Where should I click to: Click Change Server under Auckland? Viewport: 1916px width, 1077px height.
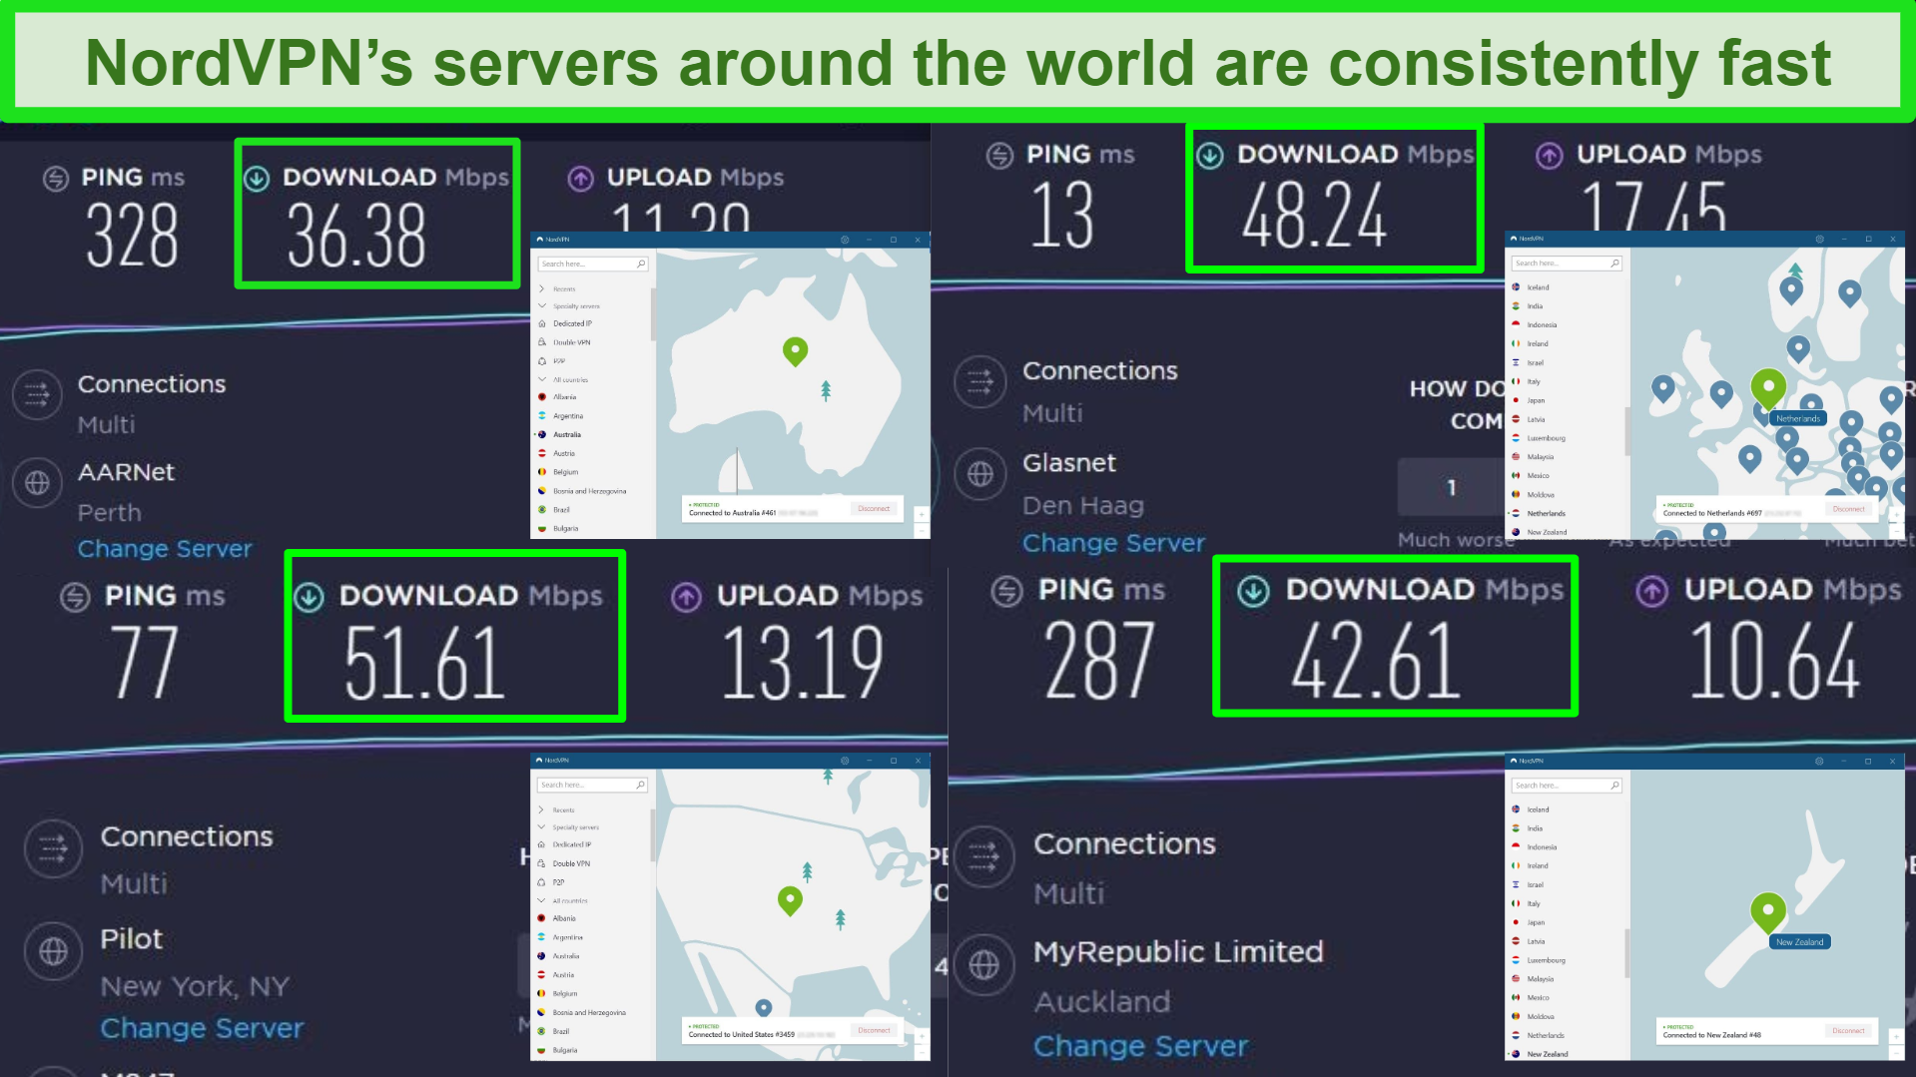(1140, 1046)
